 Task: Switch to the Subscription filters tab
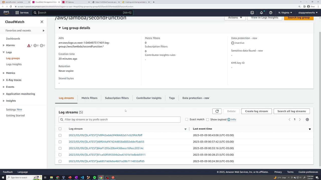[117, 98]
